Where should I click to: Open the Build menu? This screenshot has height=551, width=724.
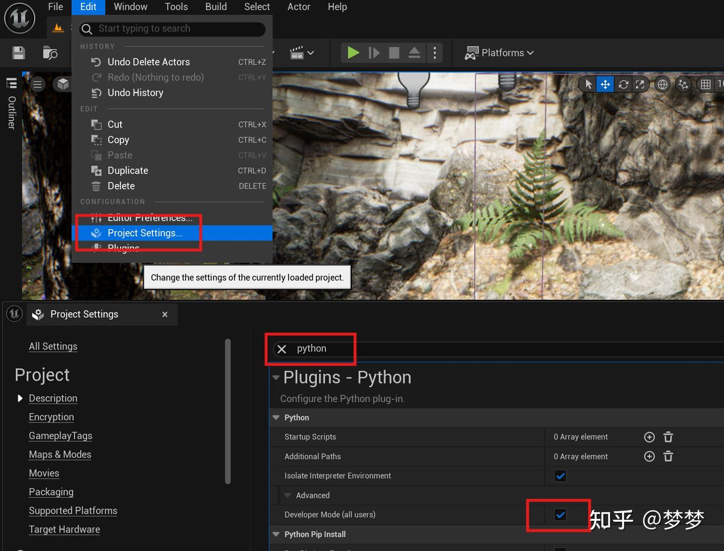pos(216,7)
